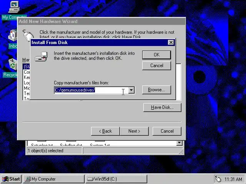Click Next in the hardware wizard
This screenshot has width=246, height=184.
pos(134,131)
